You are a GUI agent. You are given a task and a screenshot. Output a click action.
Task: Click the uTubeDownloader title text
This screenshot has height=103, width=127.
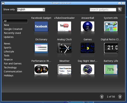(x=64, y=18)
